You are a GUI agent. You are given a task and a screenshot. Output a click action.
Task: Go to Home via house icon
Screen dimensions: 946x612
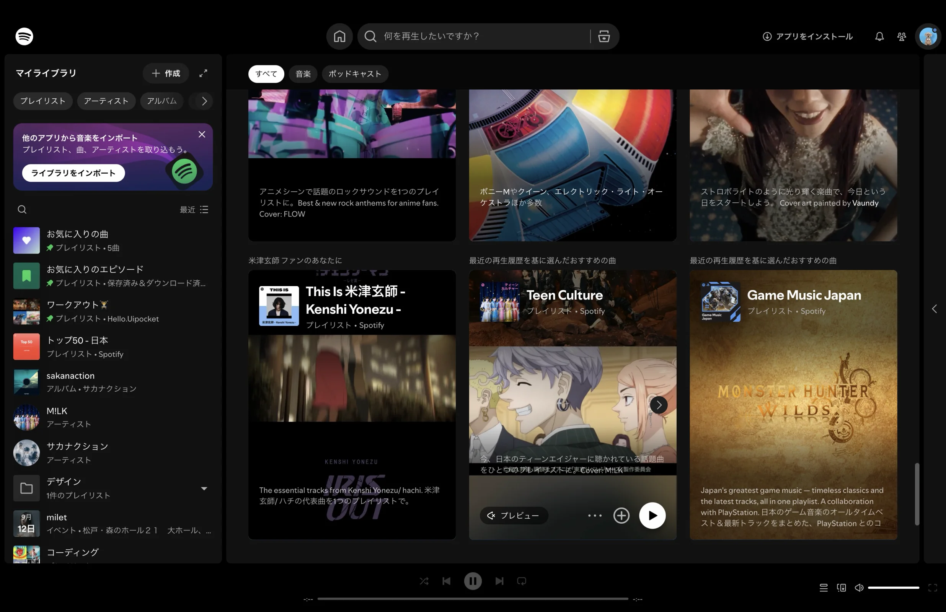(x=339, y=36)
